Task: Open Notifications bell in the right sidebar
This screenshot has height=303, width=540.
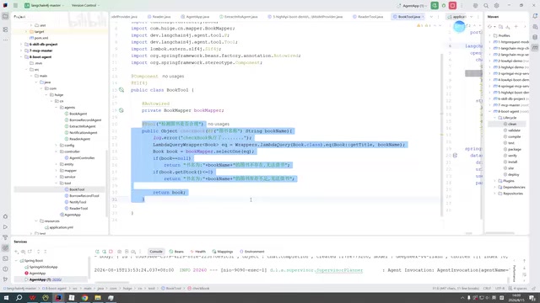Action: pos(535,16)
